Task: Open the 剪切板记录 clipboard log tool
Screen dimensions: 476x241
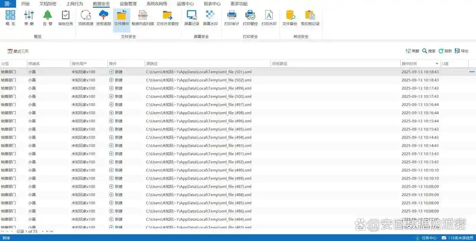Action: tap(310, 18)
